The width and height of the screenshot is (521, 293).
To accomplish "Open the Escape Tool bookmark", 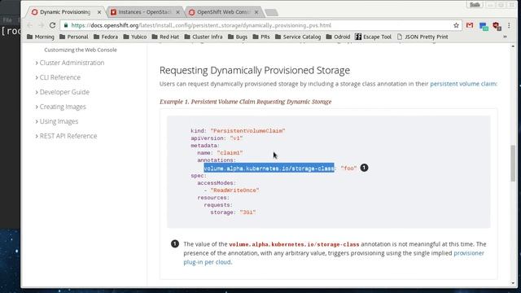I will point(373,37).
